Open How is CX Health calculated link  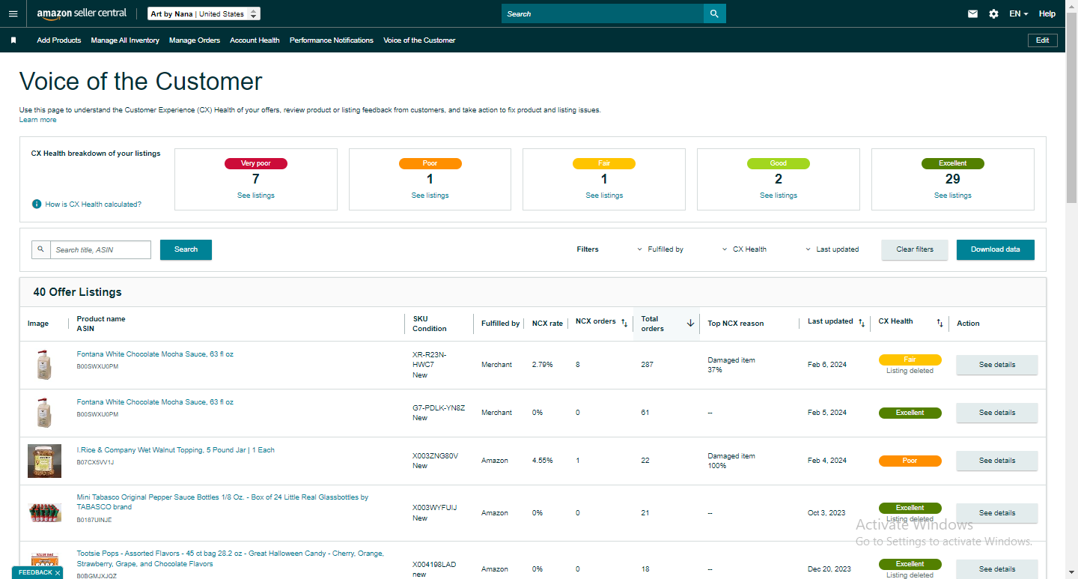tap(94, 204)
